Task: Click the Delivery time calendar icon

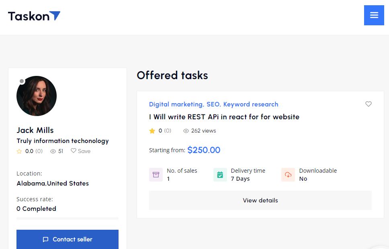Action: (x=220, y=175)
